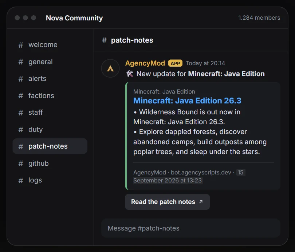Go to the alerts channel
This screenshot has width=295, height=252.
[x=50, y=79]
